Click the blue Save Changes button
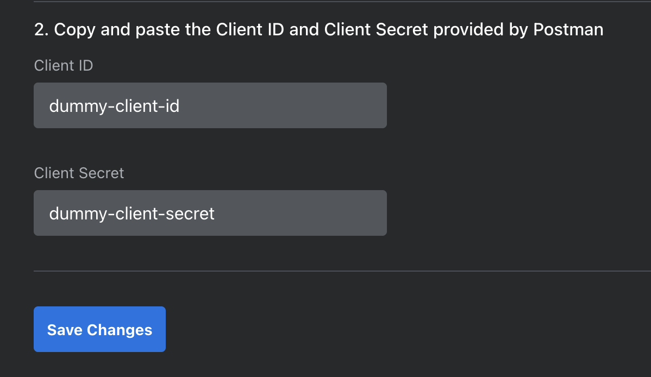Screen dimensions: 651x377 tap(99, 329)
